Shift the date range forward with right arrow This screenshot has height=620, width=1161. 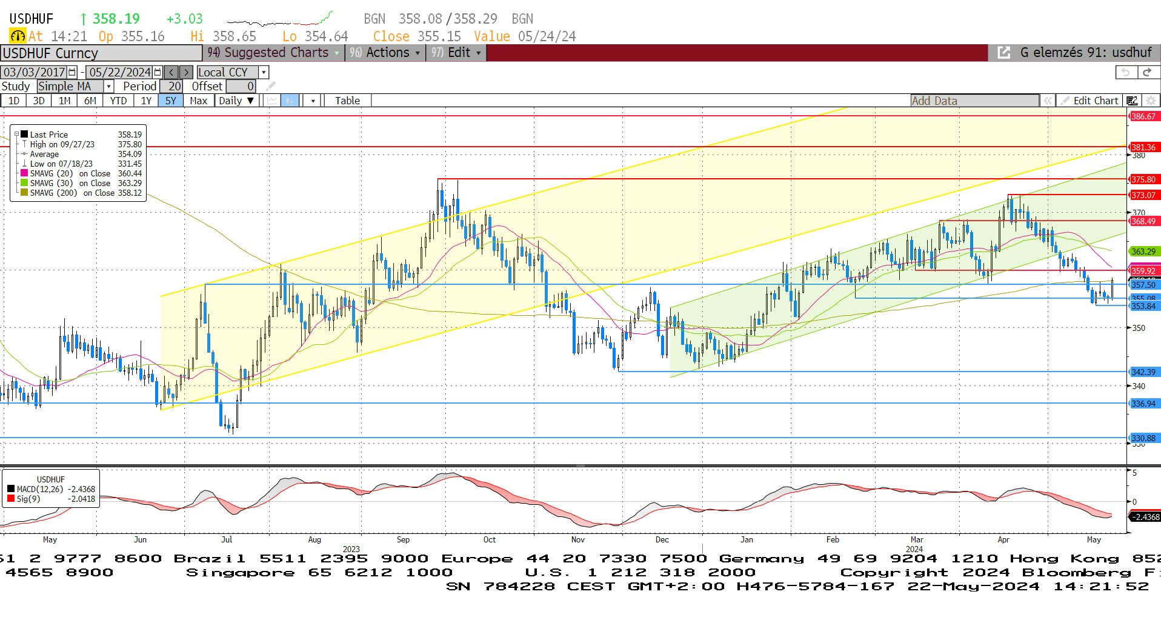187,72
